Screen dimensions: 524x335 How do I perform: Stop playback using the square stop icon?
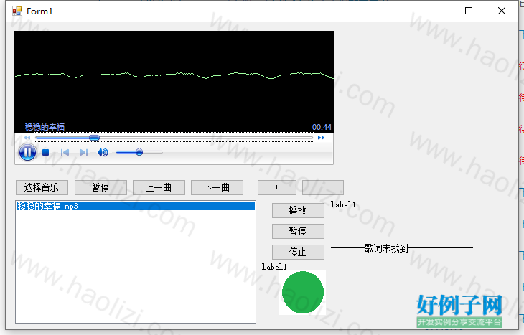coord(46,153)
